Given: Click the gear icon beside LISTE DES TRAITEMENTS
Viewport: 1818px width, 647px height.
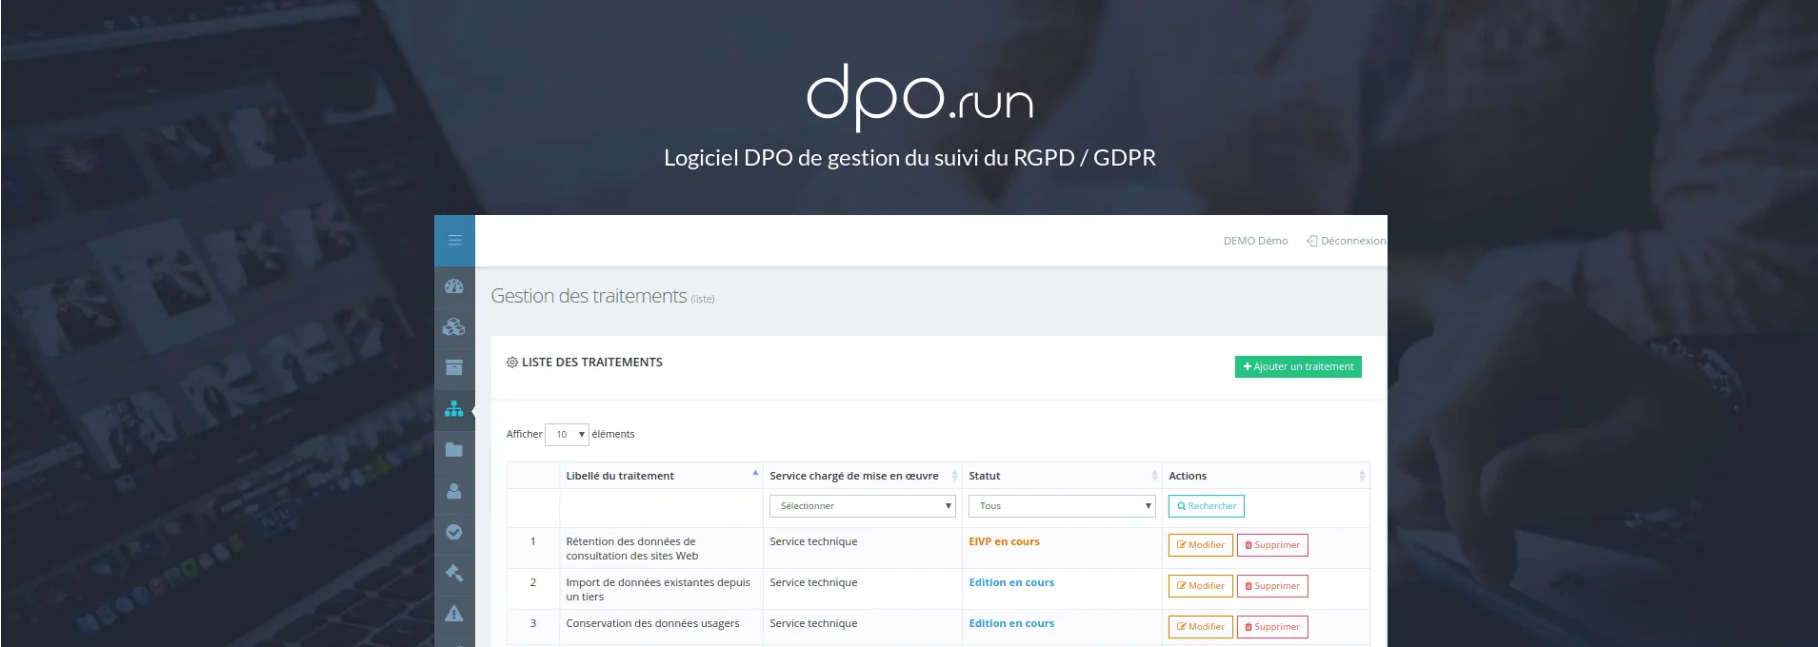Looking at the screenshot, I should [512, 363].
